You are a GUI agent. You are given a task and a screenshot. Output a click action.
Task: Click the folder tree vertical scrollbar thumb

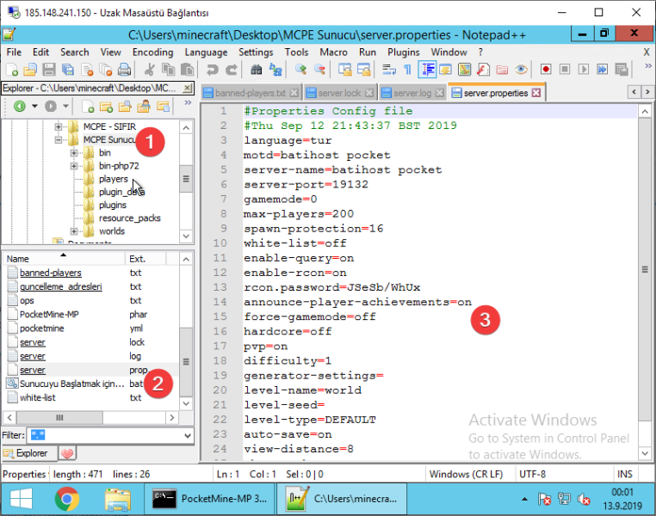(x=186, y=179)
